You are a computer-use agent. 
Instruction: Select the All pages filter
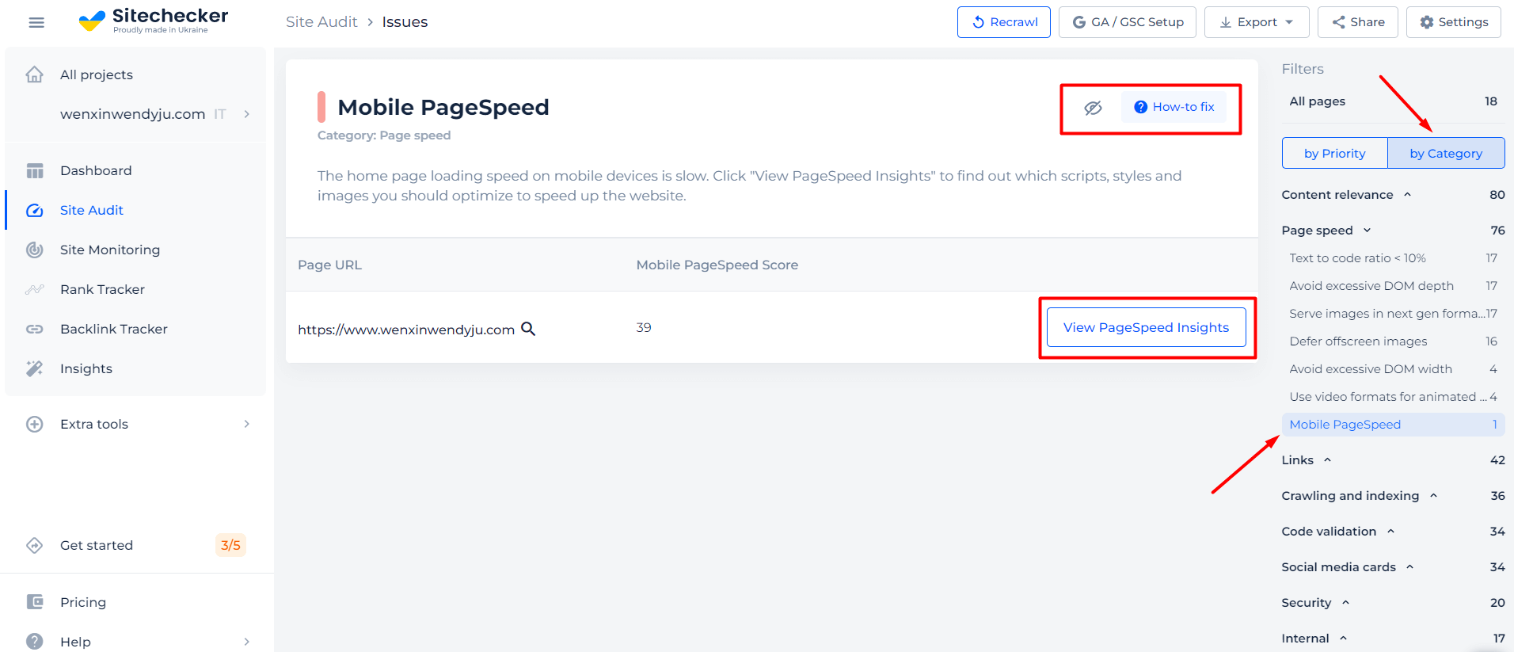[x=1394, y=101]
